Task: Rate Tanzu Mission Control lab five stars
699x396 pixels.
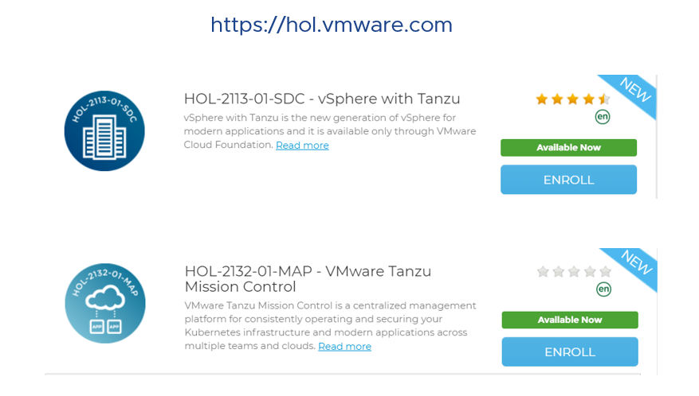Action: [x=606, y=271]
